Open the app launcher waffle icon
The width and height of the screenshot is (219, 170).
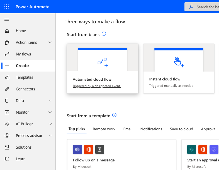point(7,7)
